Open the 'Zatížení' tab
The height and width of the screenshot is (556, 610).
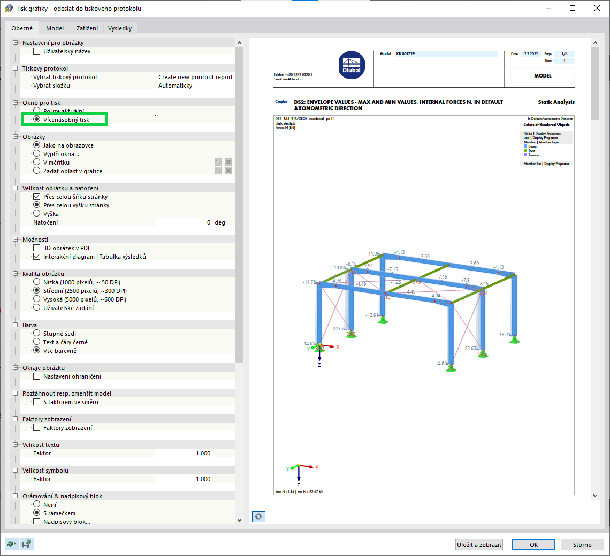[x=87, y=28]
